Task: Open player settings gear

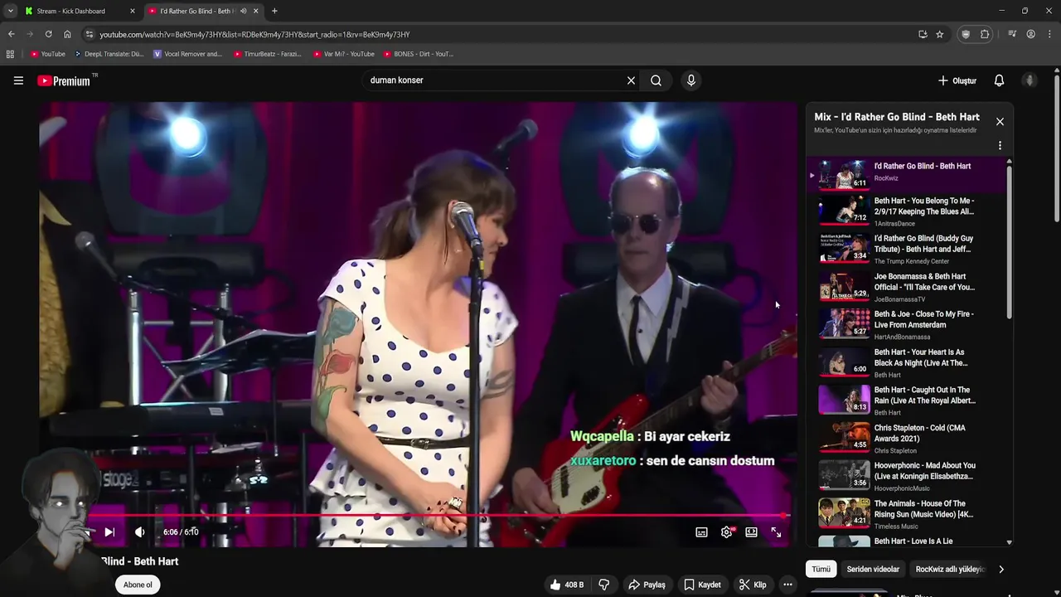Action: 727,532
